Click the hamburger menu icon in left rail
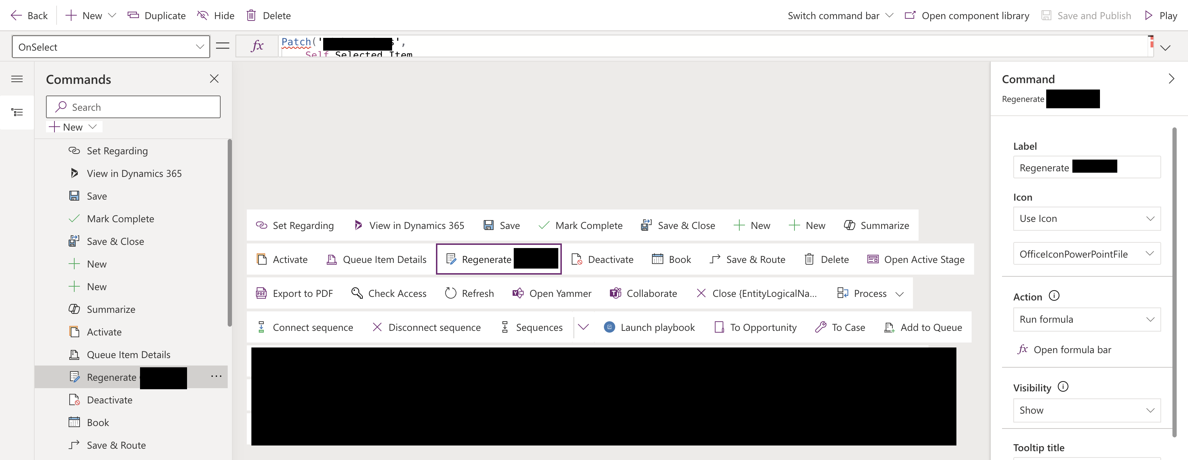1188x460 pixels. point(17,79)
